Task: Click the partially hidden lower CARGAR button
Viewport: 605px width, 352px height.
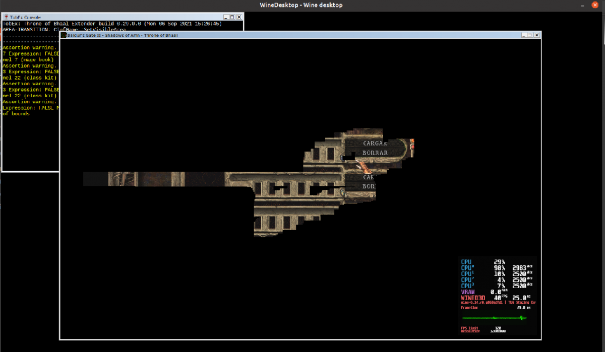Action: 368,177
